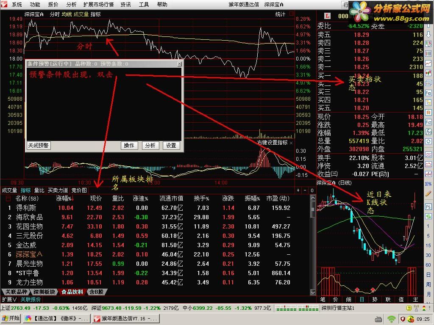Click the red L icon beside stock code
Viewport: 434px width, 325px height.
click(327, 16)
